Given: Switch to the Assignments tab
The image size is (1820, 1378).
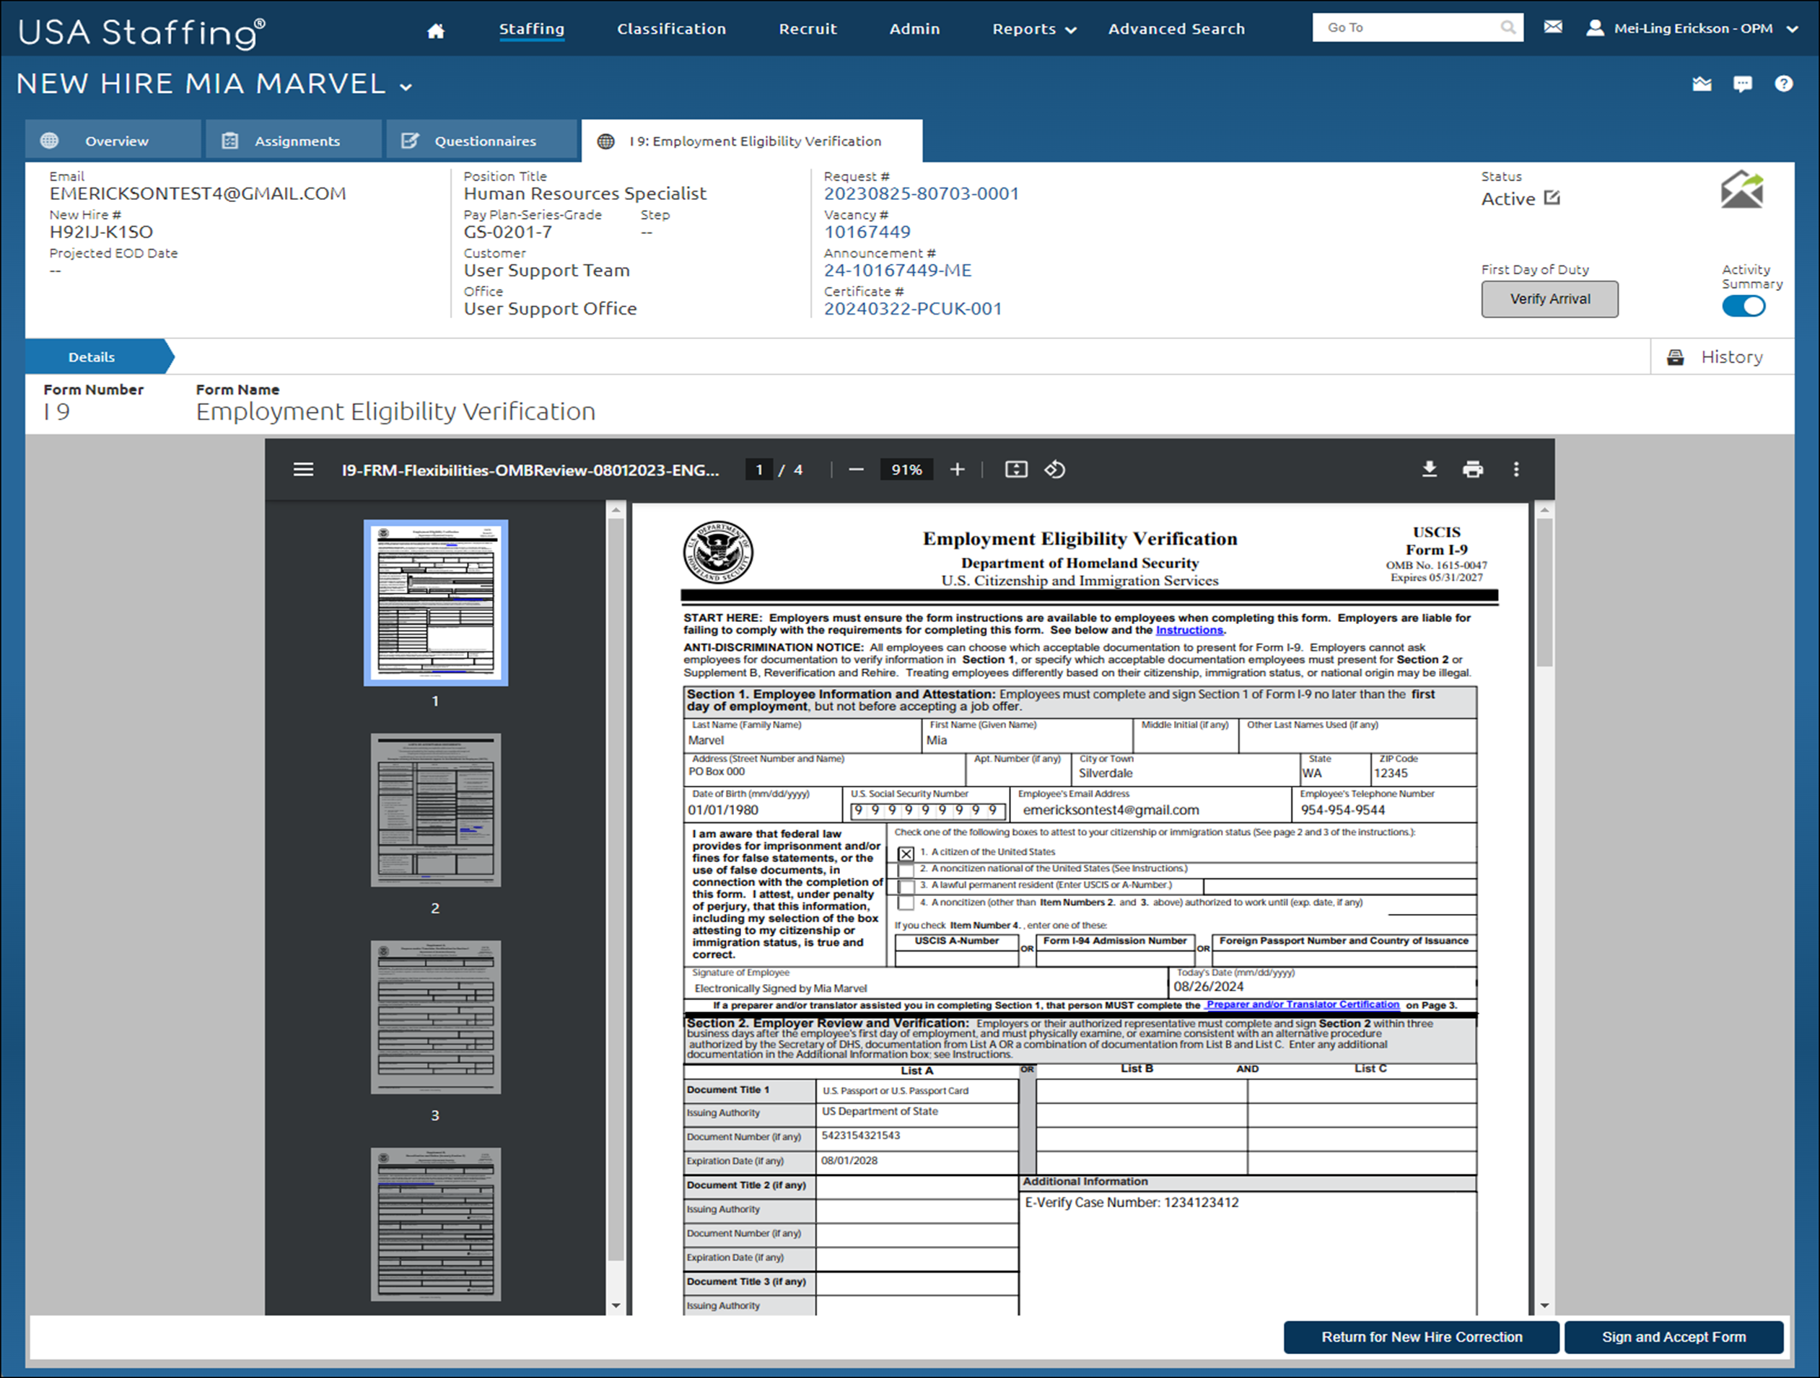Looking at the screenshot, I should [294, 141].
